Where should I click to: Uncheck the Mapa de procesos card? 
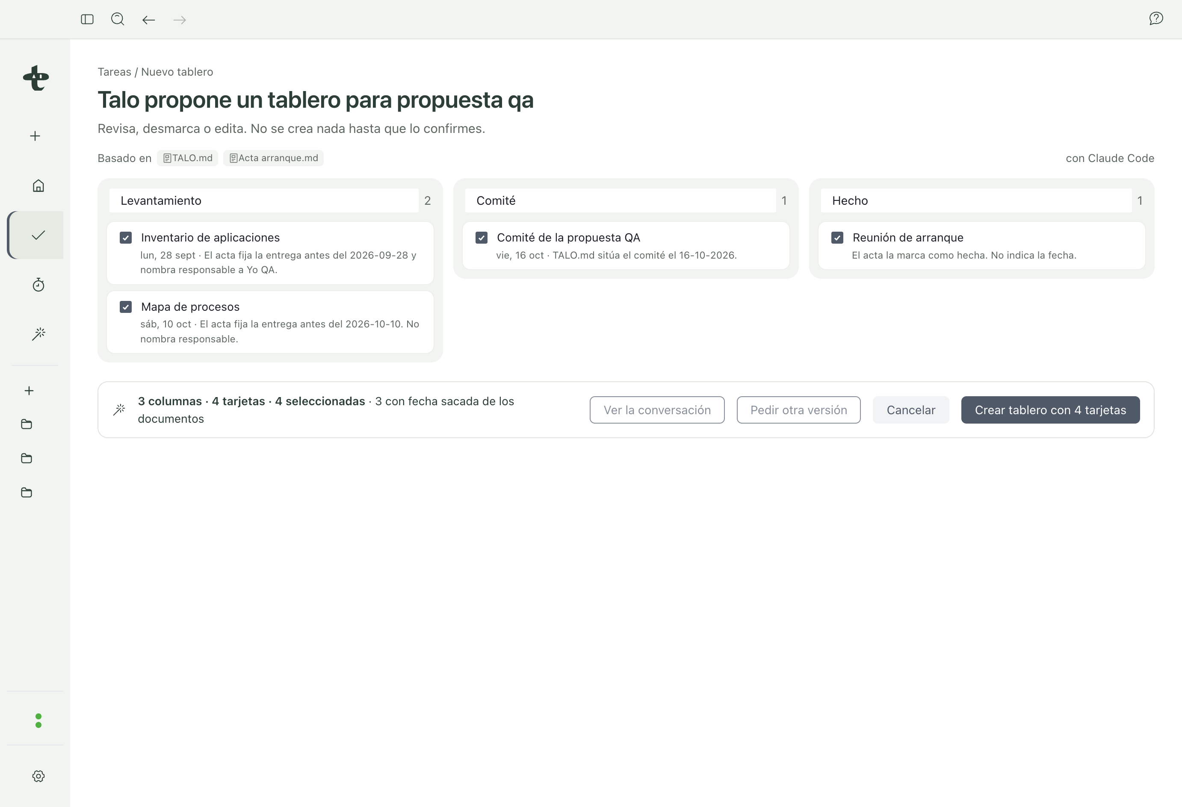126,306
